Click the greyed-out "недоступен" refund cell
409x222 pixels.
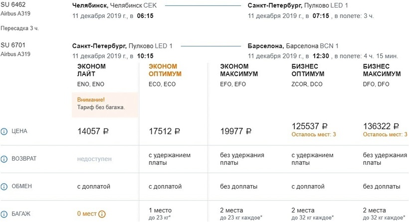coord(94,159)
